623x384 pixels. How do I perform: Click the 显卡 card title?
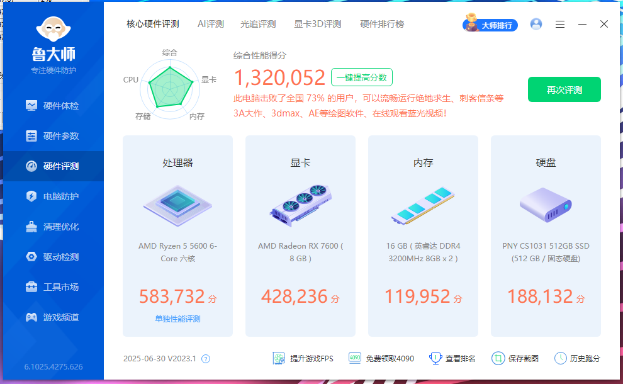(300, 162)
